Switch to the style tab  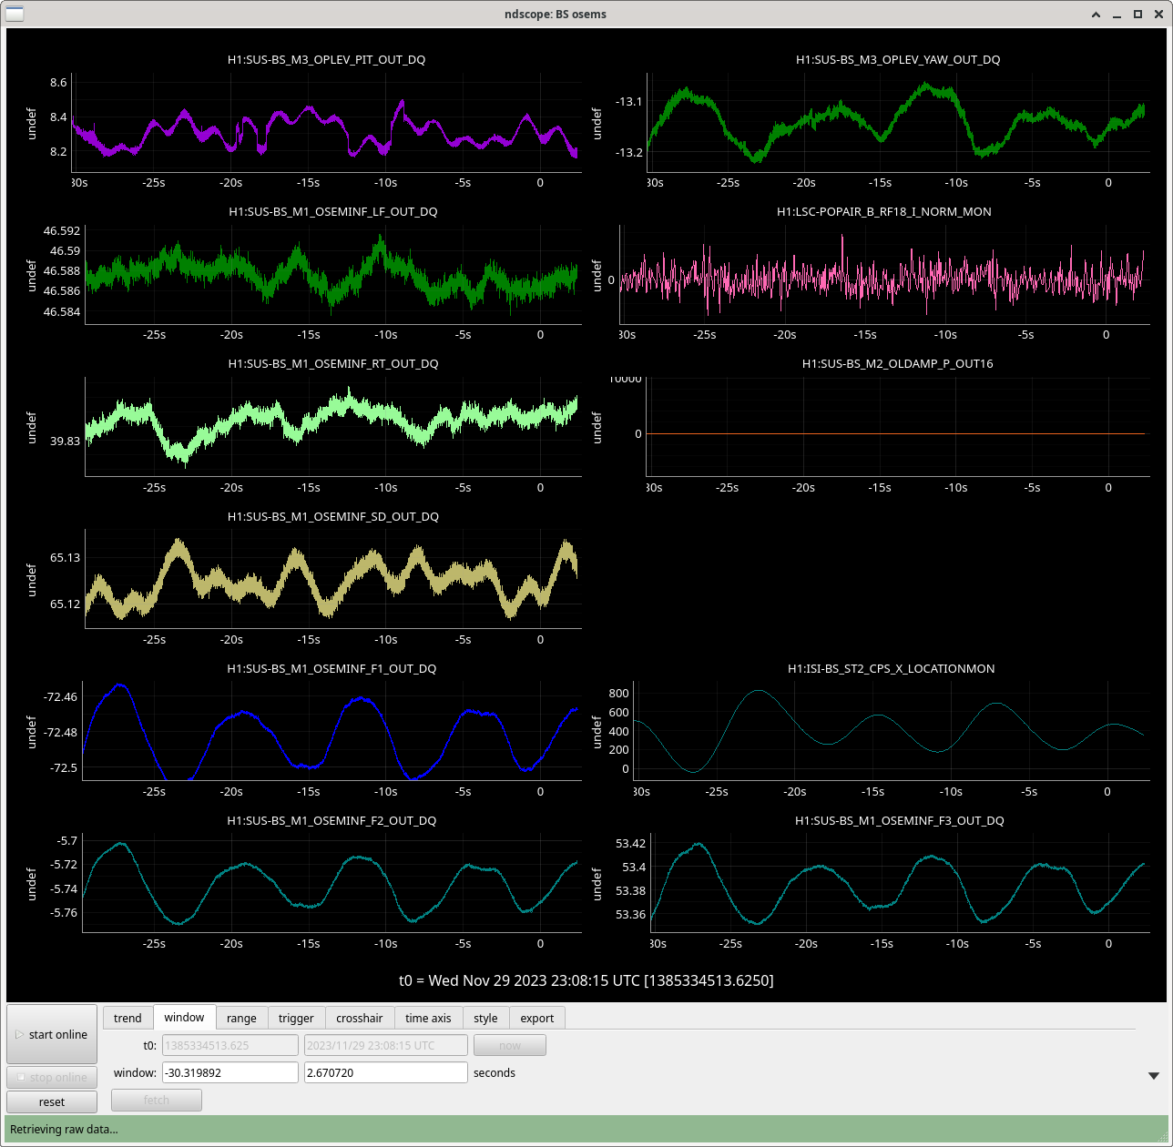pos(485,1018)
